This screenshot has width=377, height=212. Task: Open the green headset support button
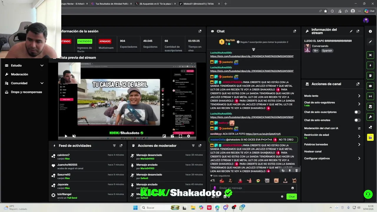tap(368, 194)
